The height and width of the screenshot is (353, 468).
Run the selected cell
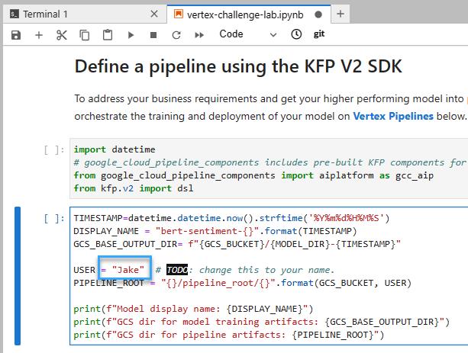(x=131, y=35)
